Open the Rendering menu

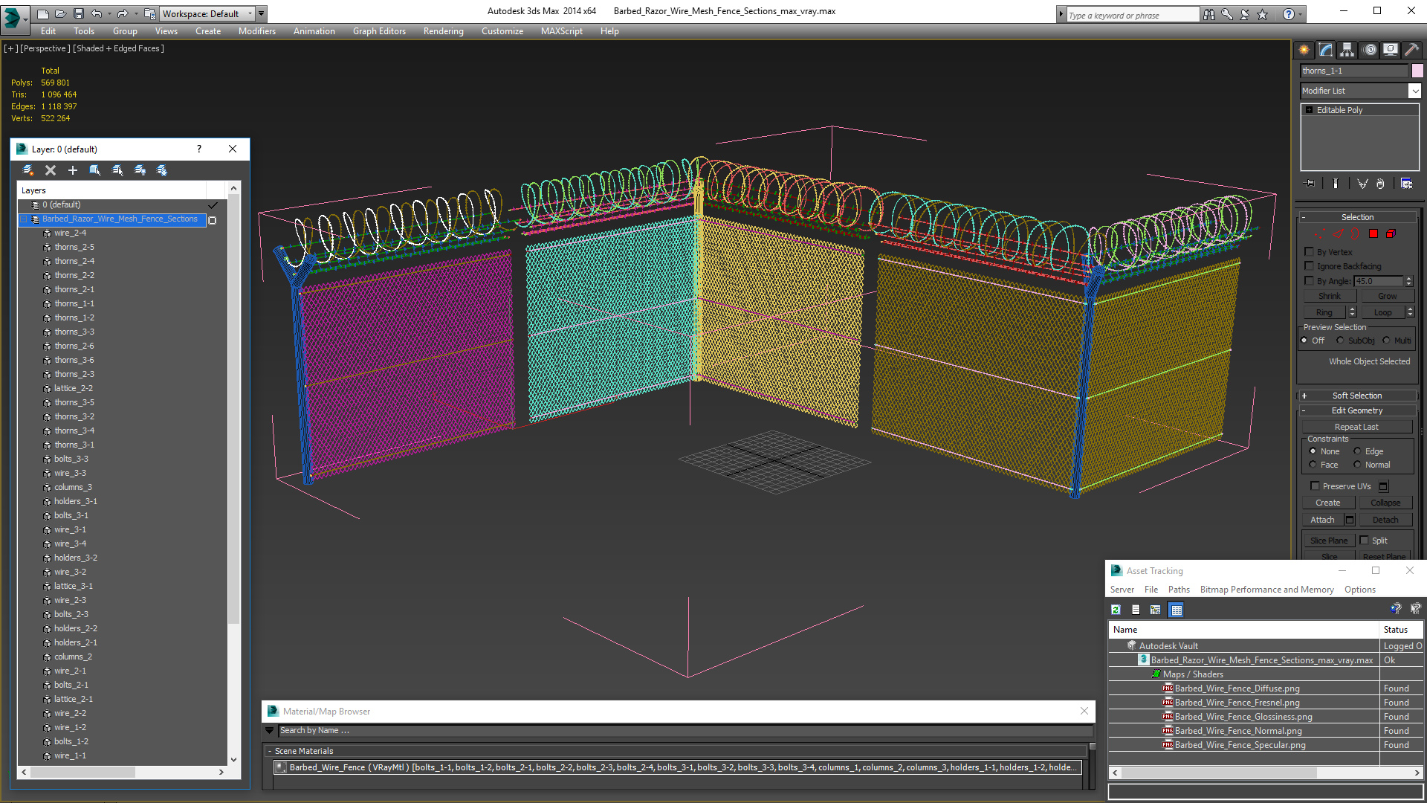(x=443, y=31)
